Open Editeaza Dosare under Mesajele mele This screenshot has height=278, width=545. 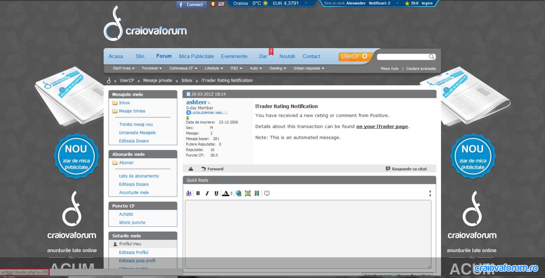click(x=134, y=141)
